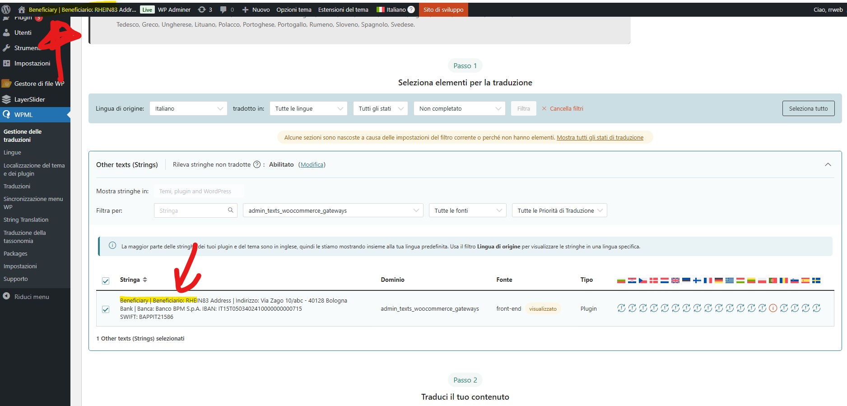Open updates icon showing 3
The image size is (847, 406).
click(205, 9)
